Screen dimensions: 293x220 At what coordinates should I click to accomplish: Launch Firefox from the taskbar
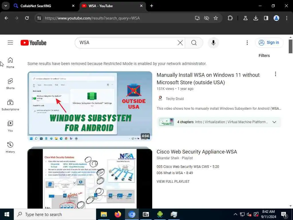(118, 214)
